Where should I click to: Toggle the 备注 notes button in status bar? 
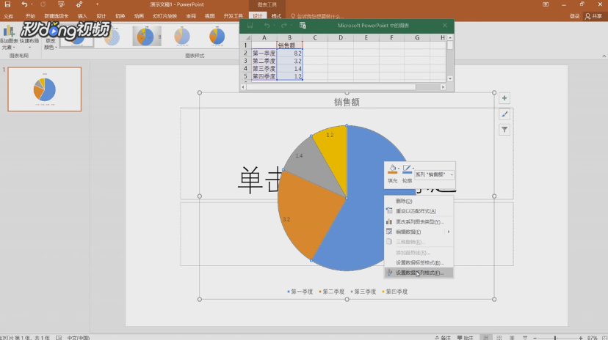click(x=443, y=337)
